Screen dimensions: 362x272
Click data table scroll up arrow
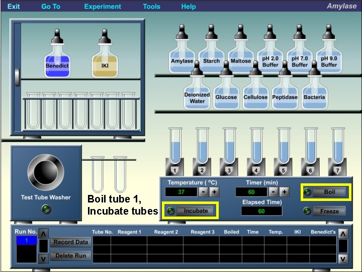343,234
